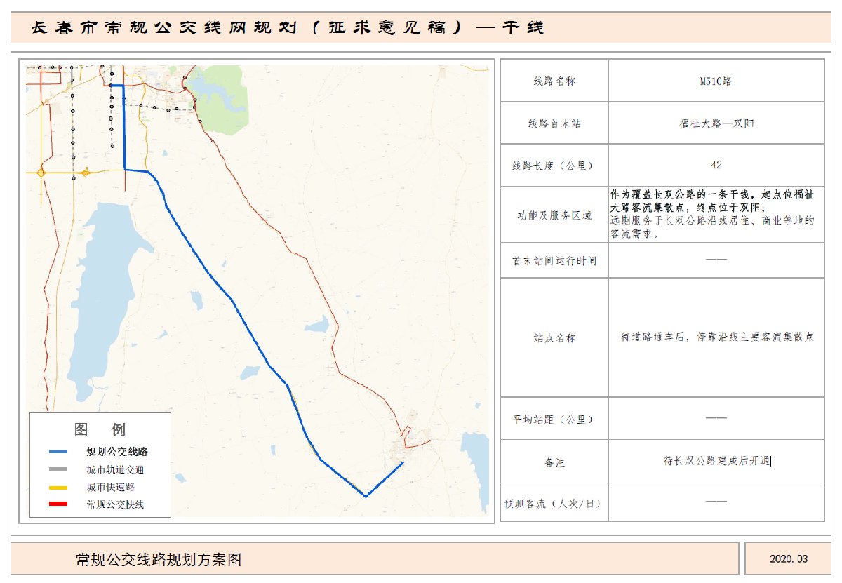This screenshot has height=583, width=842.
Task: Click the 图例 legend heading
Action: [x=100, y=429]
